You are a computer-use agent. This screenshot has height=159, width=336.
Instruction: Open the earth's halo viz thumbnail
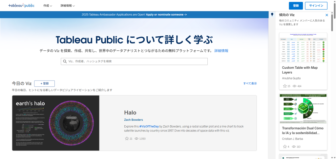click(x=56, y=123)
